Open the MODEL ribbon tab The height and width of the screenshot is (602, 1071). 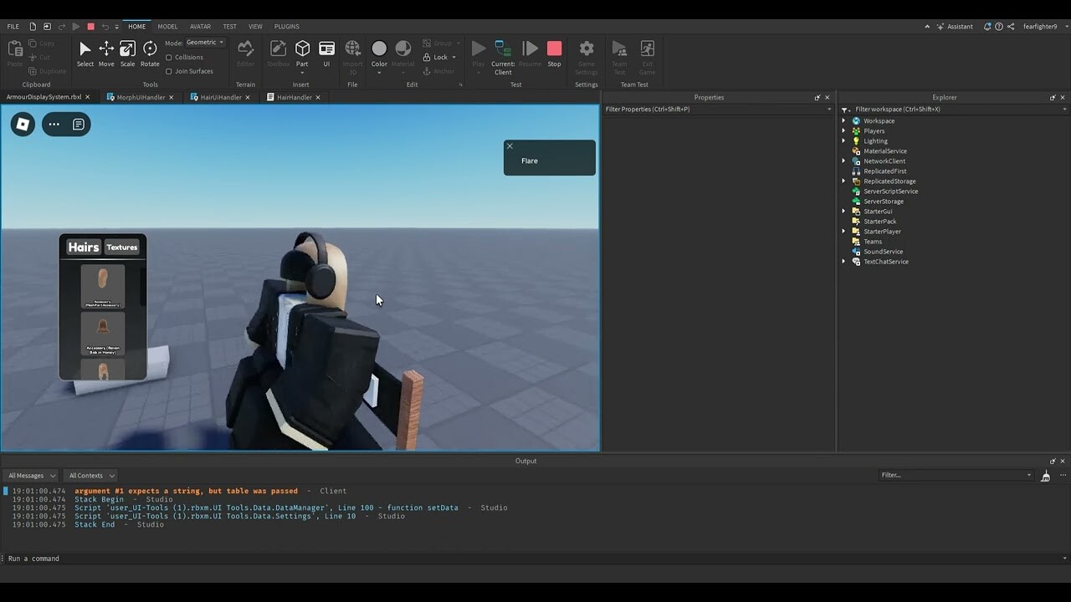[167, 27]
